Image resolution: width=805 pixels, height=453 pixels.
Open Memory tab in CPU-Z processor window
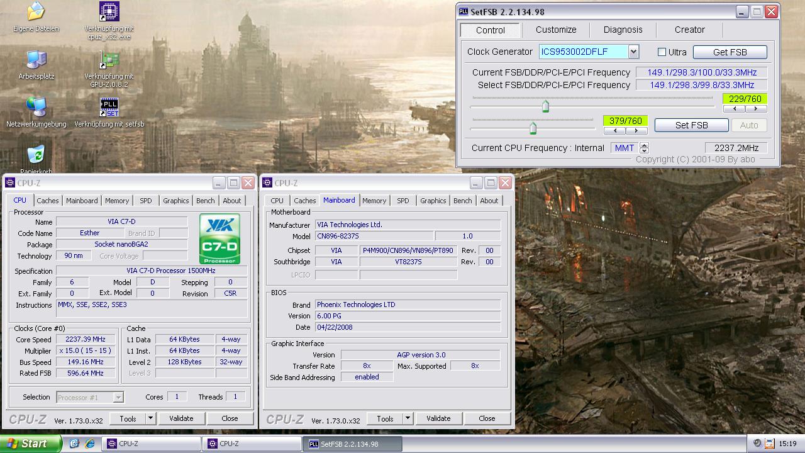click(117, 201)
